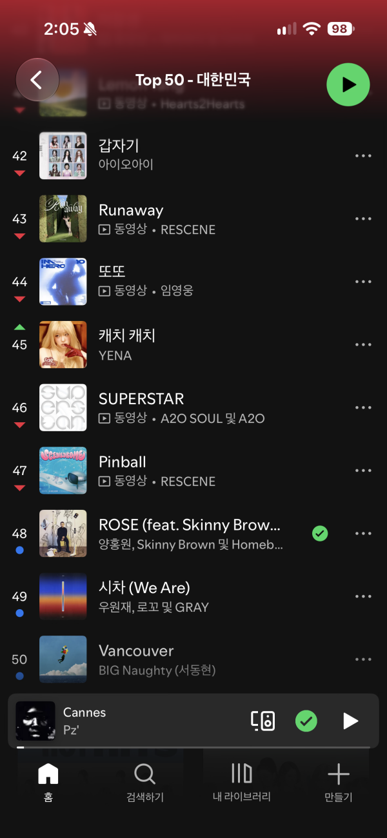Tap 또또 album cover thumbnail

pos(63,282)
